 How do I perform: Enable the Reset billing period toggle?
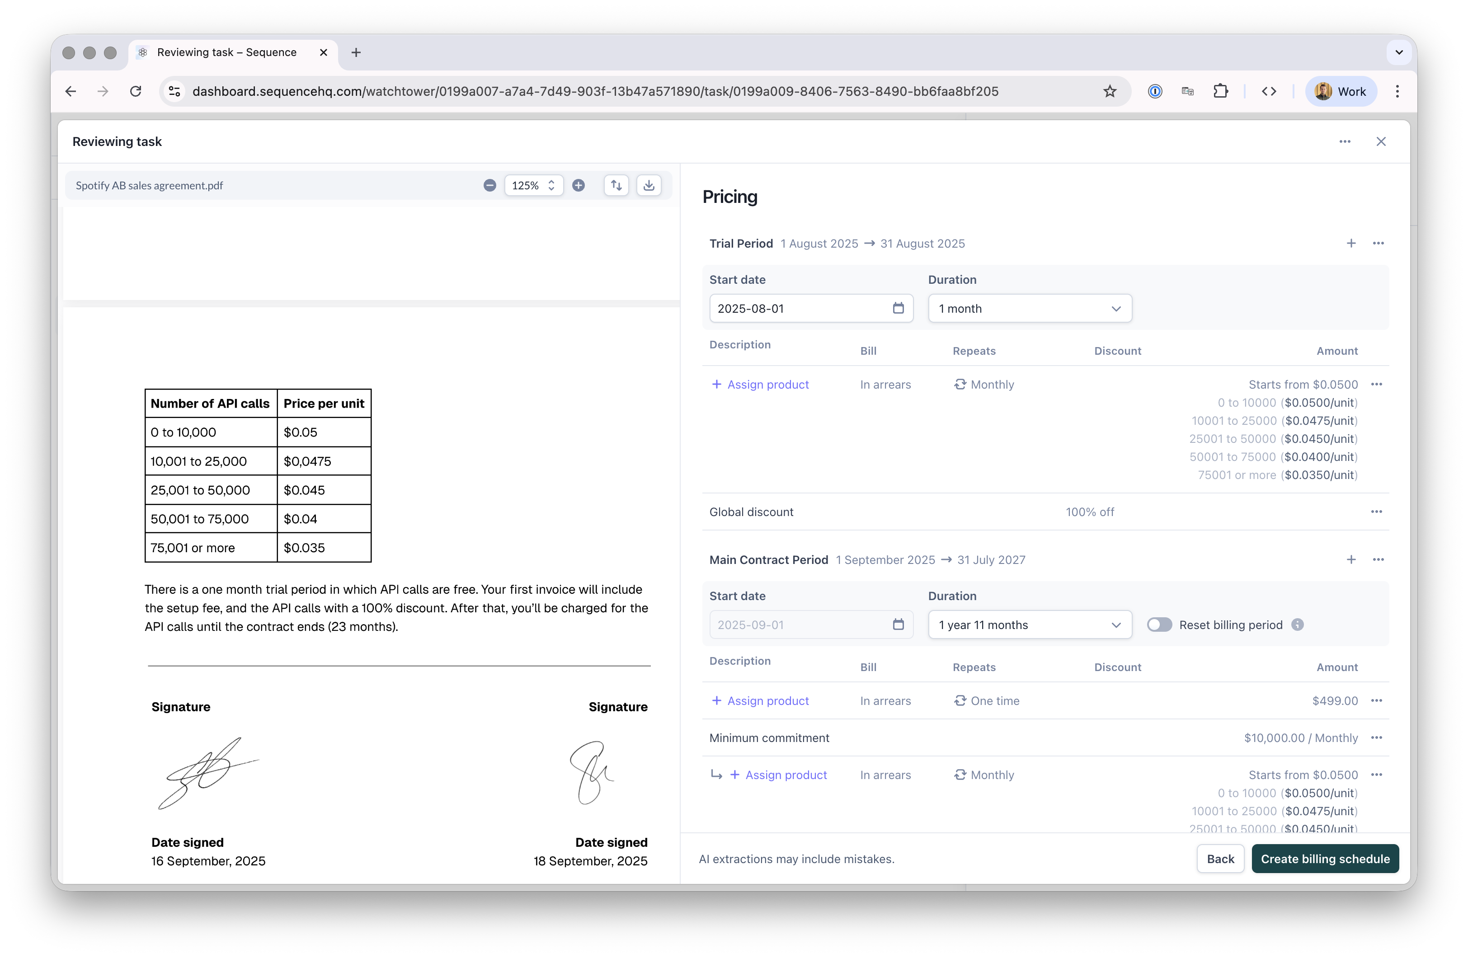1159,624
